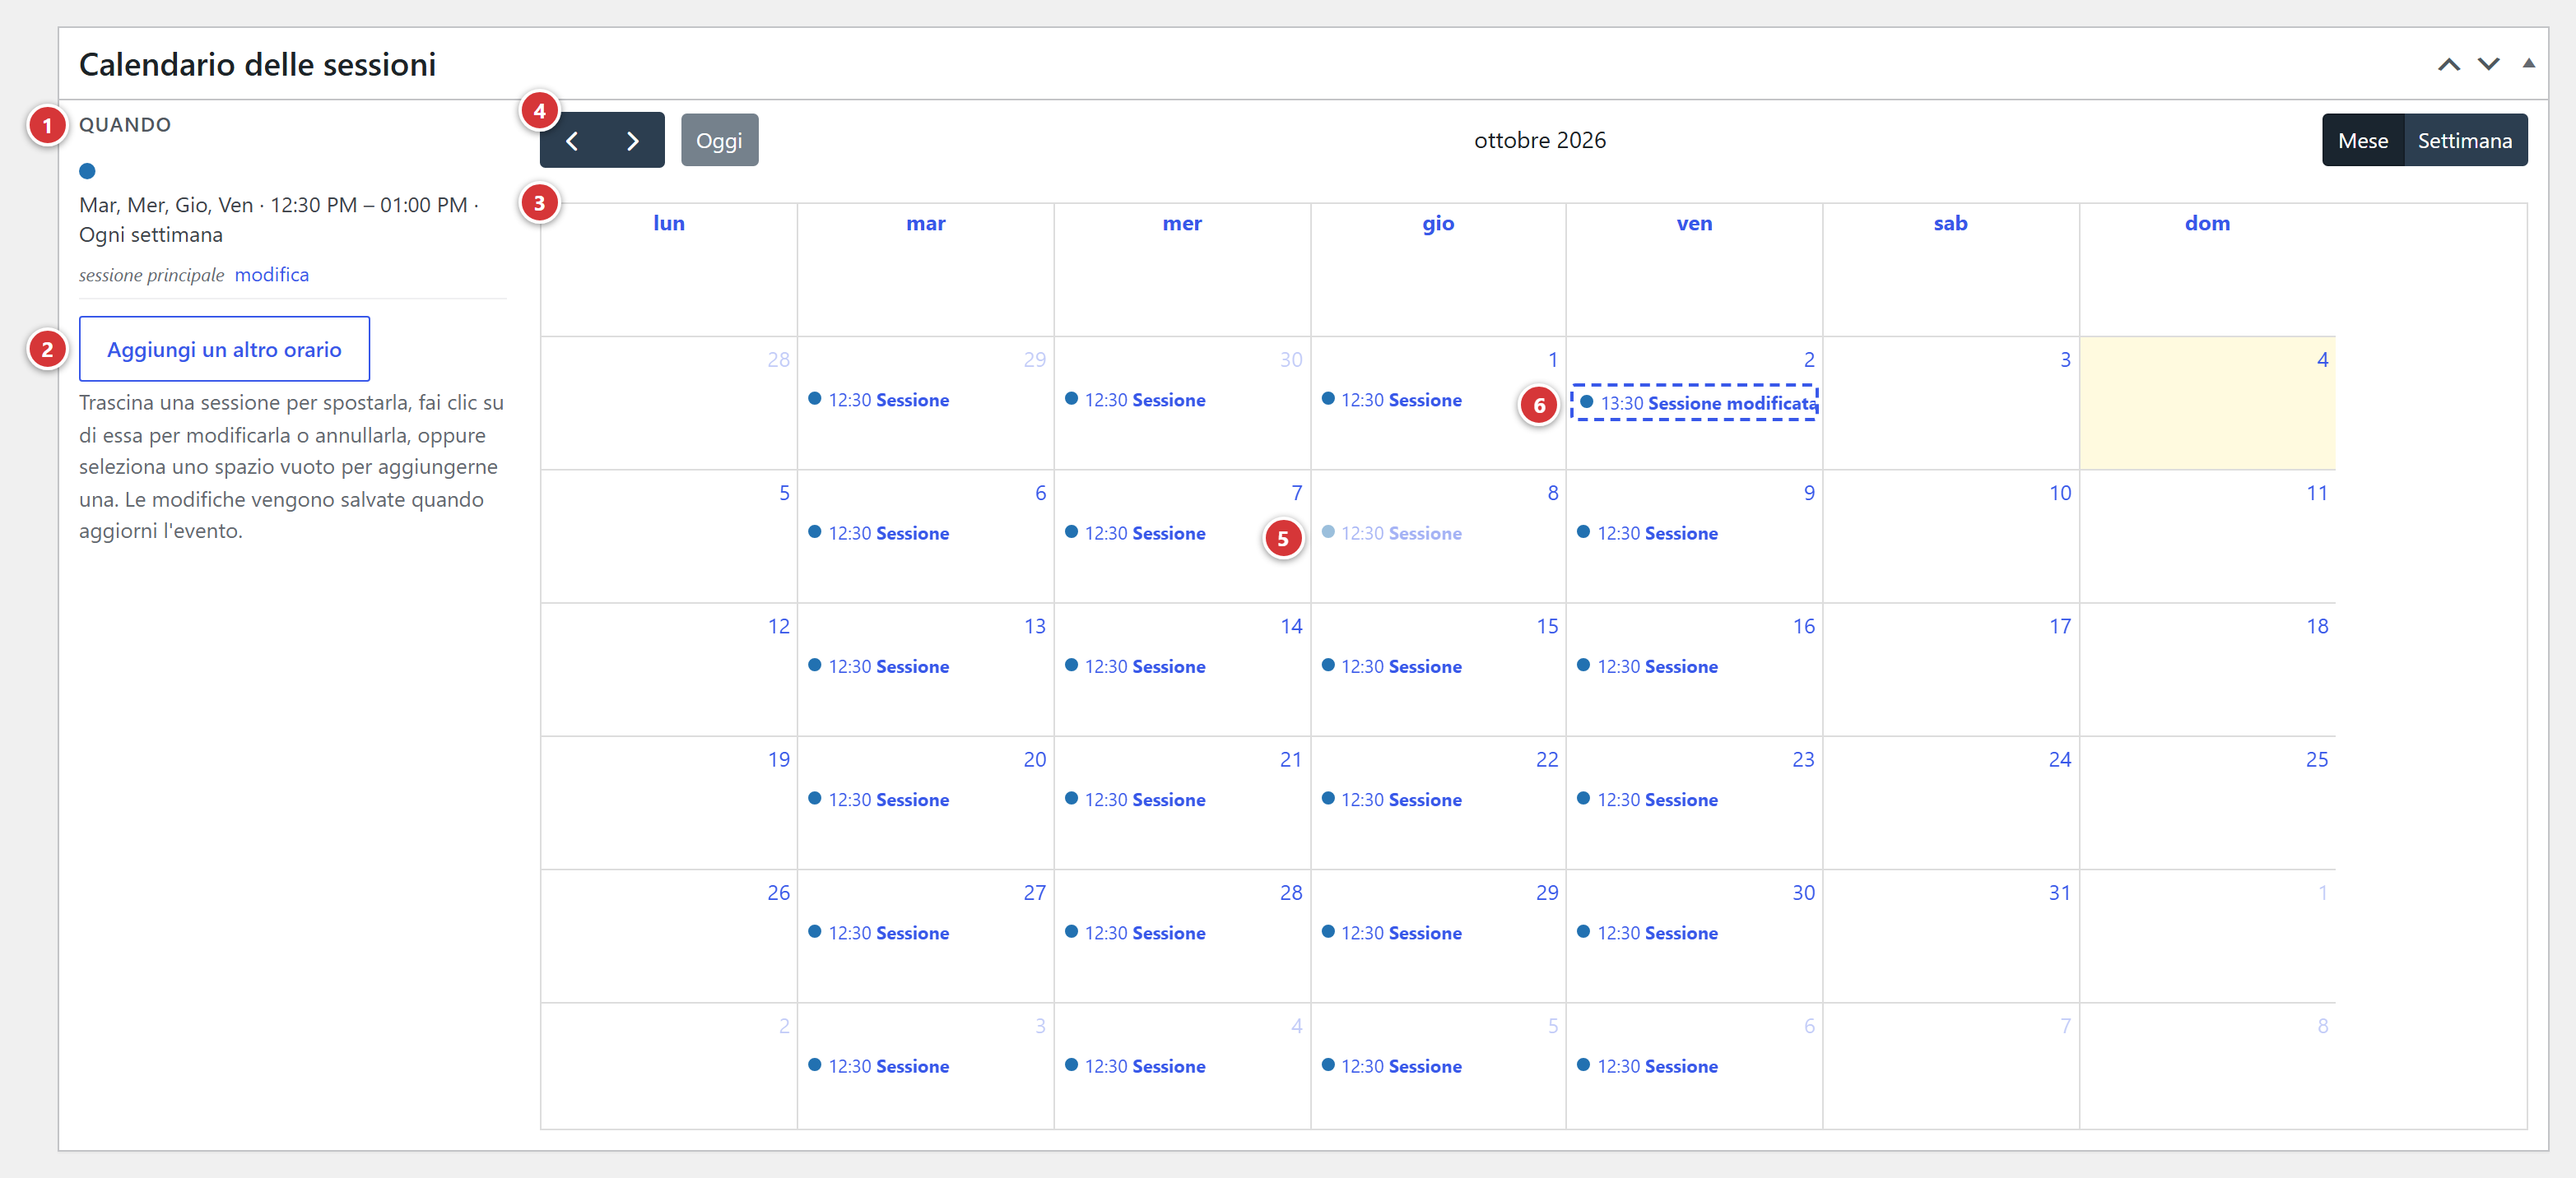The image size is (2576, 1178).
Task: Go to the previous month
Action: 571,141
